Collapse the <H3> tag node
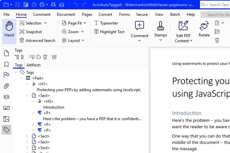Screen dimensions: 230x153 (33, 101)
